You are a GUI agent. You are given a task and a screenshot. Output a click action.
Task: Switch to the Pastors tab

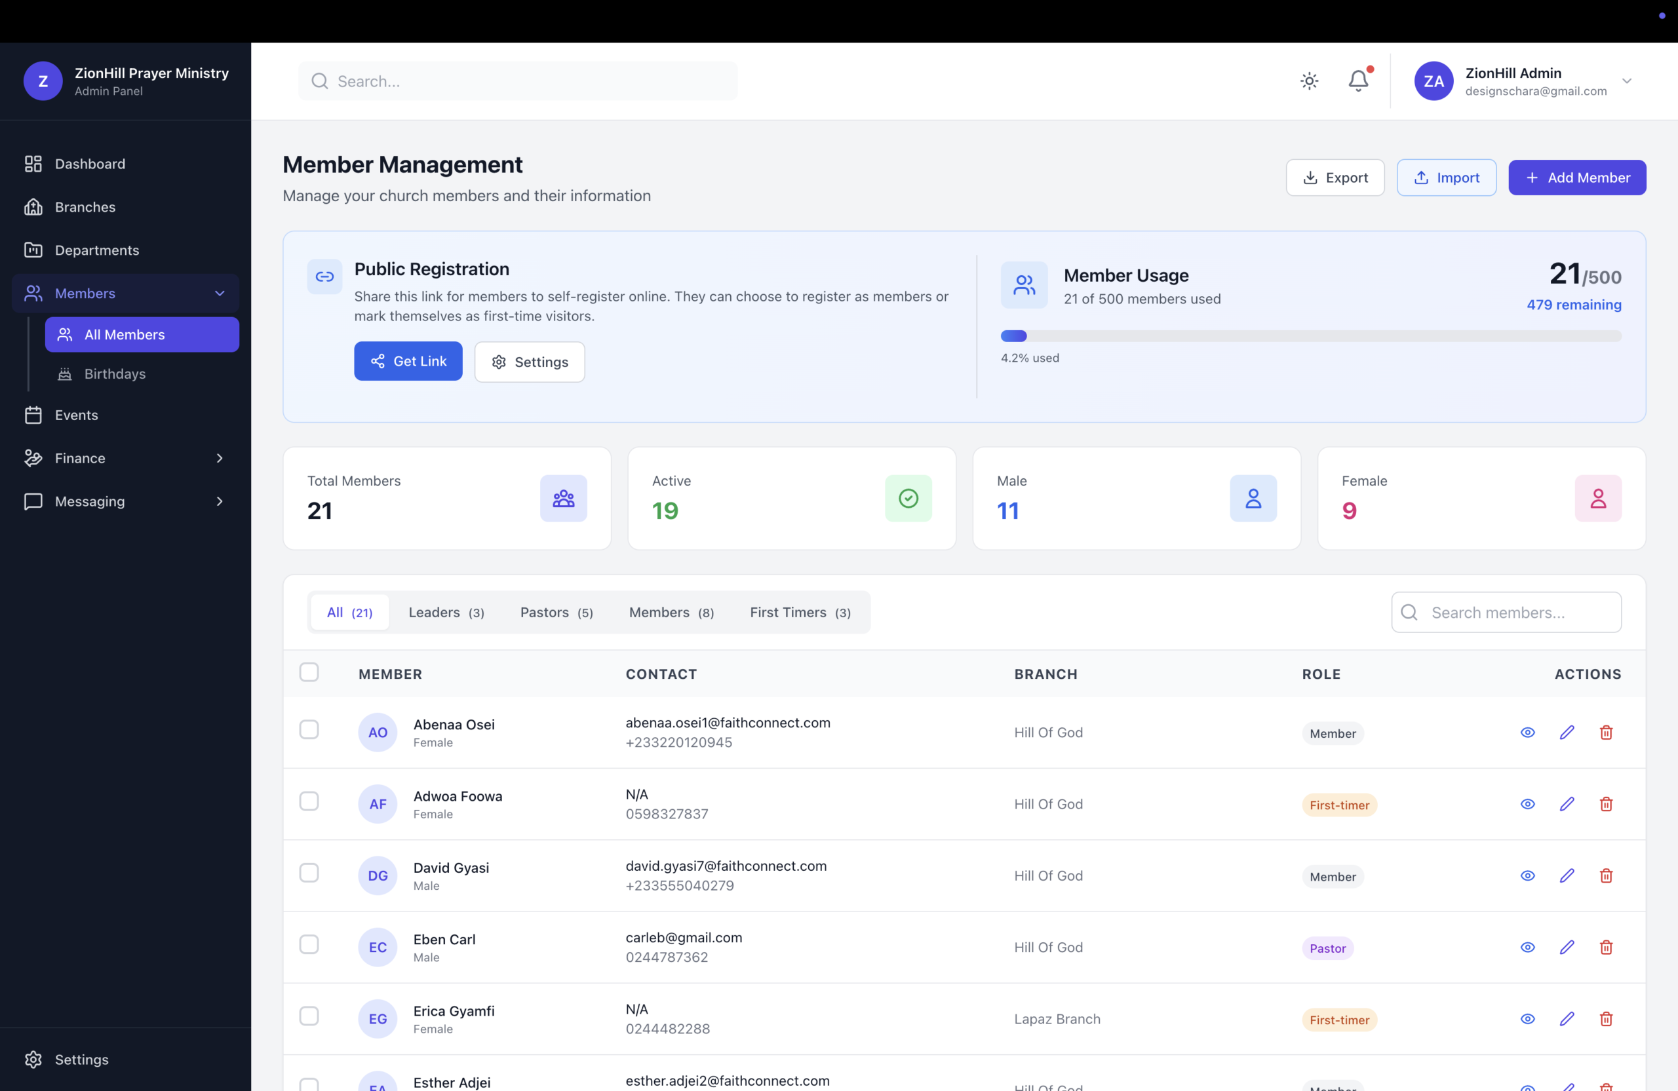click(556, 612)
